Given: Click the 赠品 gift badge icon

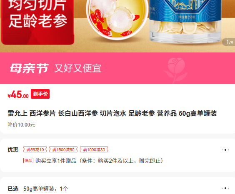Looking at the screenshot, I should (28, 161).
